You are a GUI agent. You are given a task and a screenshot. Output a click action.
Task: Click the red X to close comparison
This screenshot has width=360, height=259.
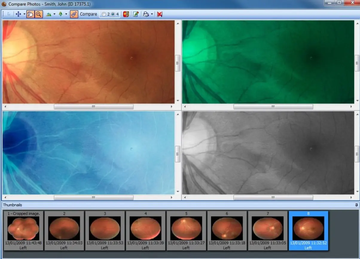point(159,14)
